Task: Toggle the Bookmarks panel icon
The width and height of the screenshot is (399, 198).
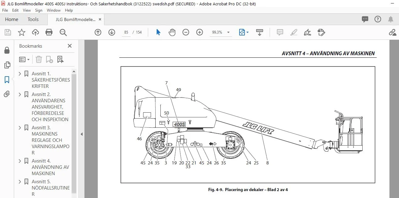Action: [7, 80]
